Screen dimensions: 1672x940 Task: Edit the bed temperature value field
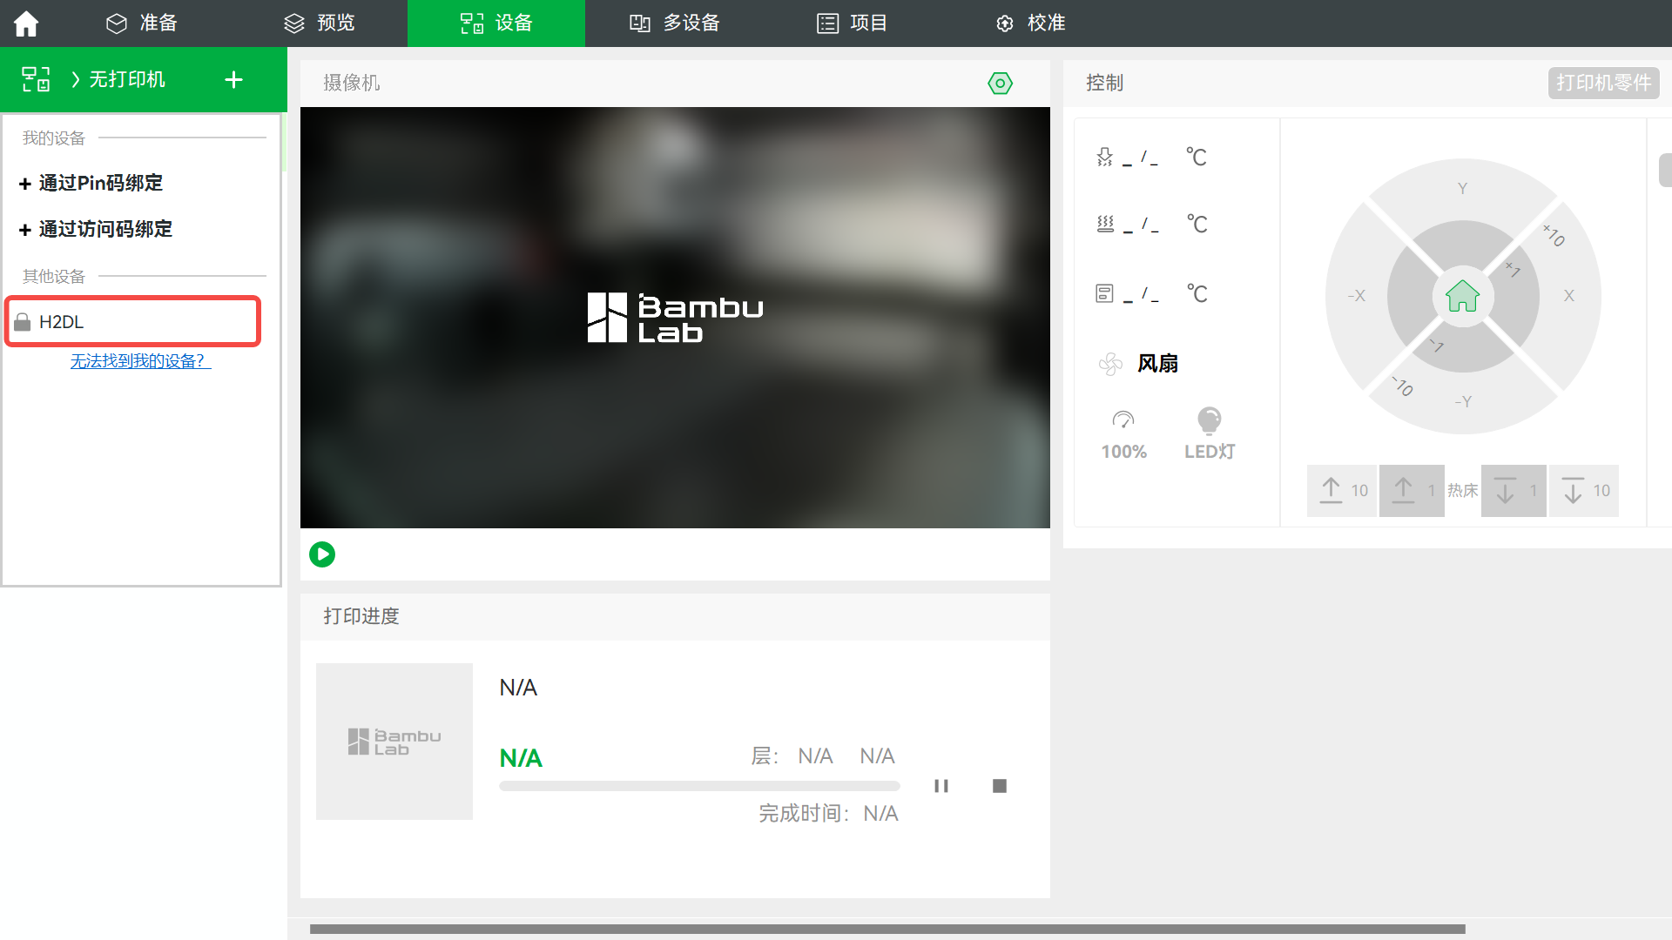point(1141,225)
